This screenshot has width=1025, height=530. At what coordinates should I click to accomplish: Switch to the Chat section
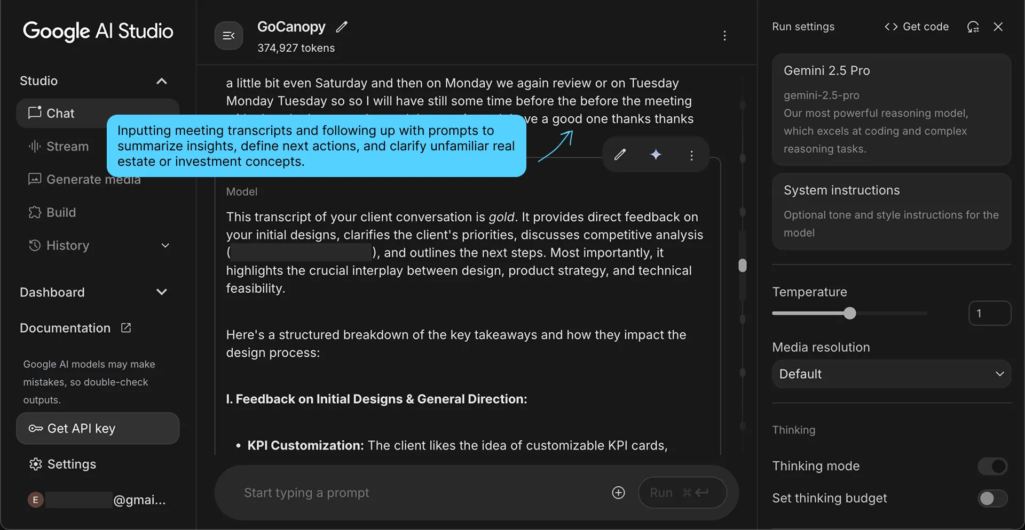(60, 113)
